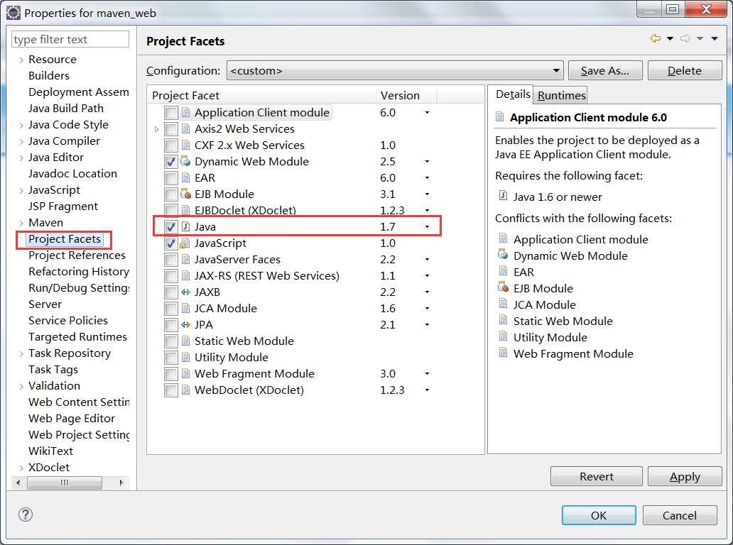Click the EJB Module facet icon
The height and width of the screenshot is (545, 733).
point(185,194)
